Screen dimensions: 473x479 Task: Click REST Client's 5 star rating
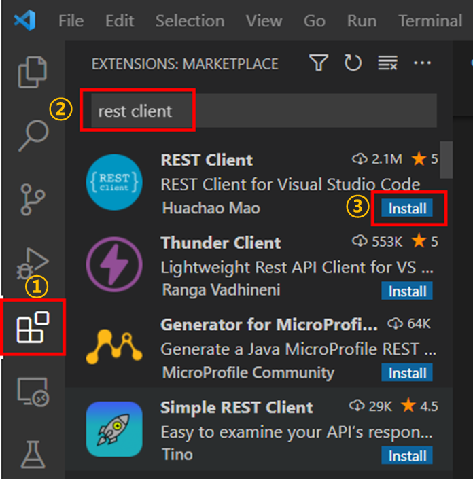[x=425, y=159]
